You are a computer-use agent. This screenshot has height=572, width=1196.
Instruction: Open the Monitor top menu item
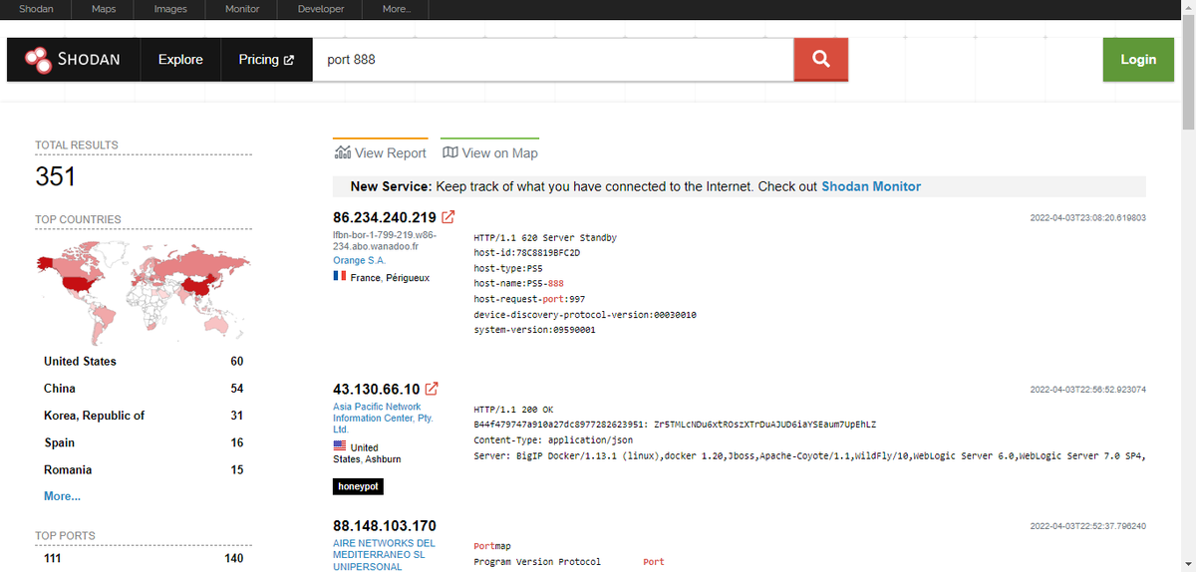[242, 9]
